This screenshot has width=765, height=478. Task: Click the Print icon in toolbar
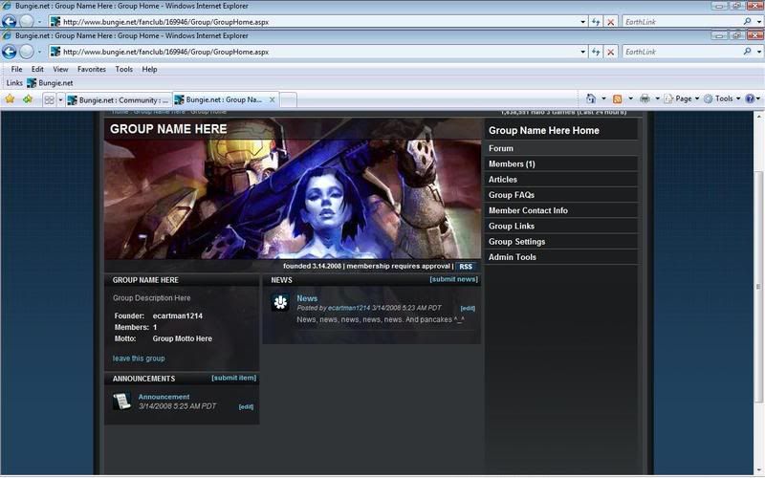(x=645, y=98)
